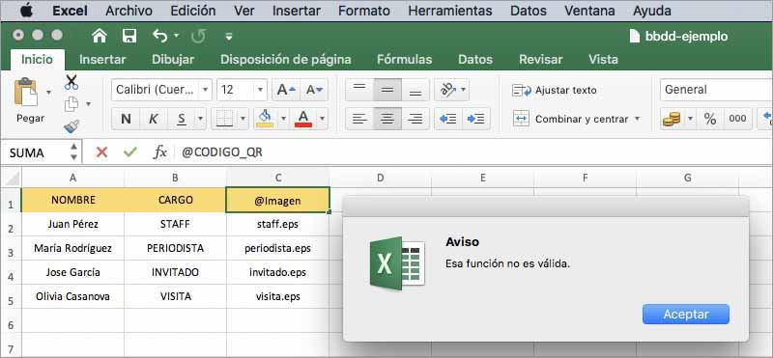Click Ajustar texto button

click(555, 90)
